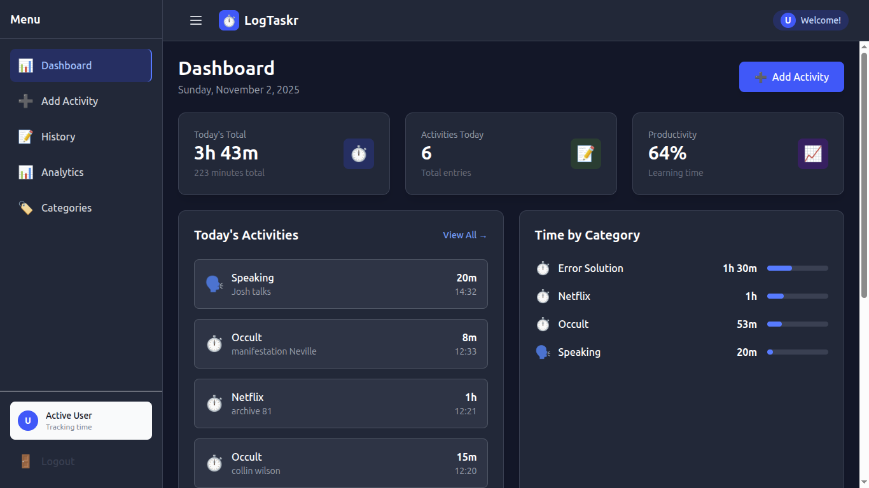The width and height of the screenshot is (869, 488).
Task: Click the stopwatch icon beside Error Solution
Action: click(543, 268)
